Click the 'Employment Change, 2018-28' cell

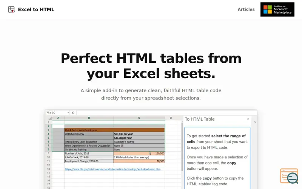point(89,161)
